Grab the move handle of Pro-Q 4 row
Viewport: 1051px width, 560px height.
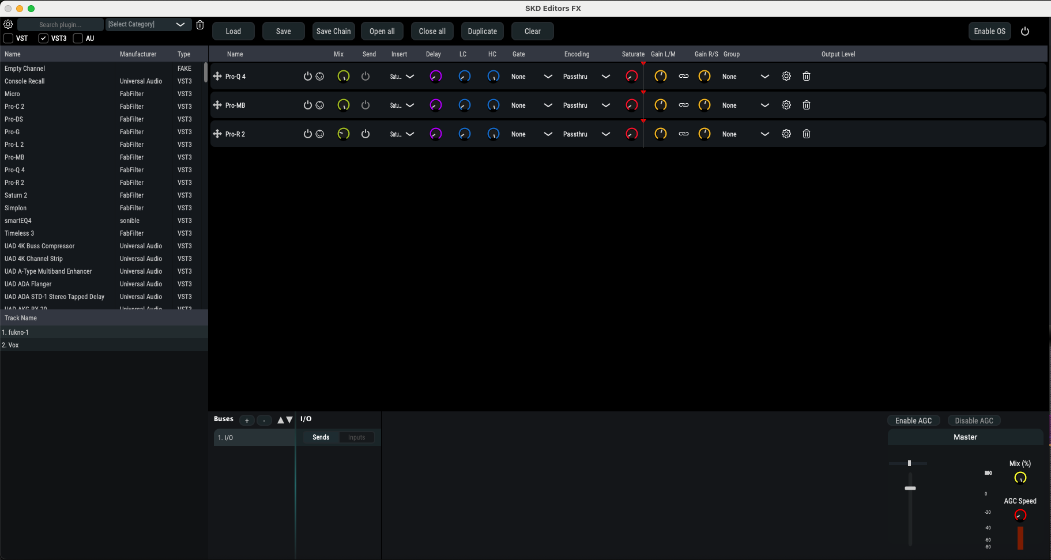point(217,76)
